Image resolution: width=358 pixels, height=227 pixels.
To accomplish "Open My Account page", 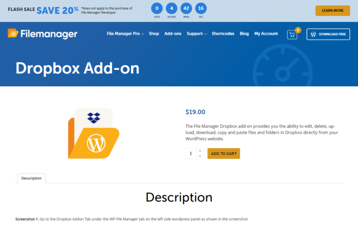I will 266,34.
